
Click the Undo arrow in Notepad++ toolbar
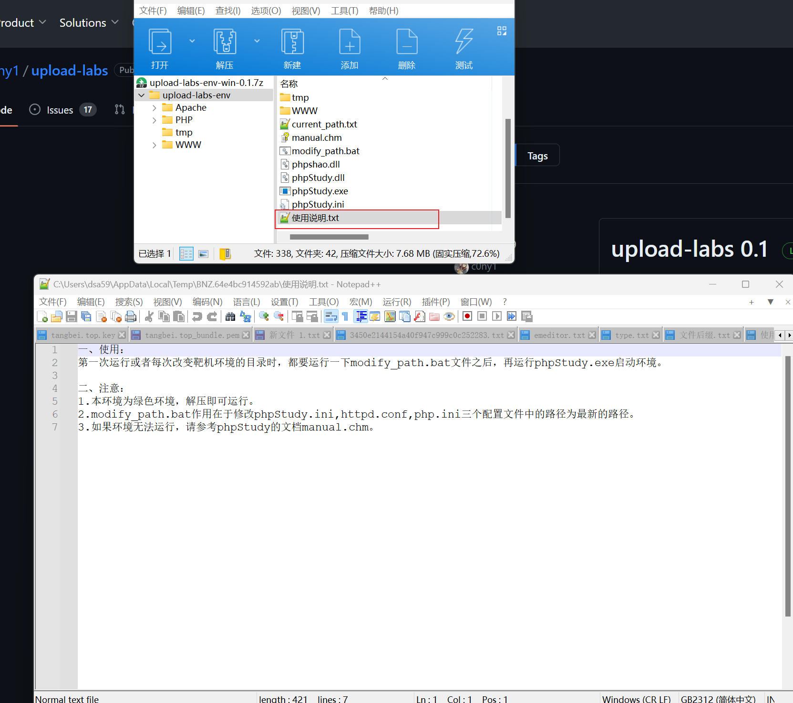coord(197,316)
